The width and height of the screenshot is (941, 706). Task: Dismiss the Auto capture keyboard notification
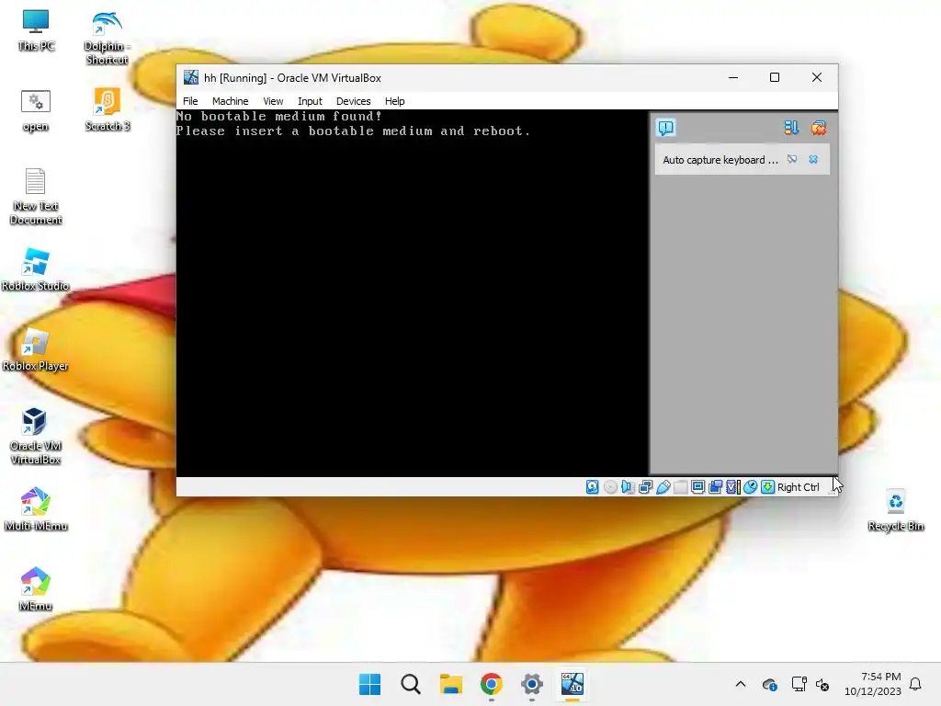[x=813, y=159]
